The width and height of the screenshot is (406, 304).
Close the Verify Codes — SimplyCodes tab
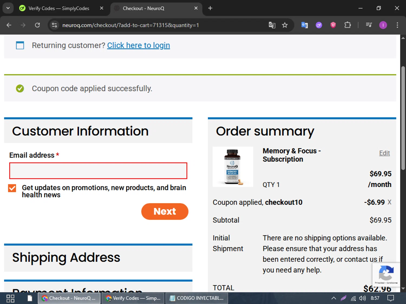tap(101, 8)
